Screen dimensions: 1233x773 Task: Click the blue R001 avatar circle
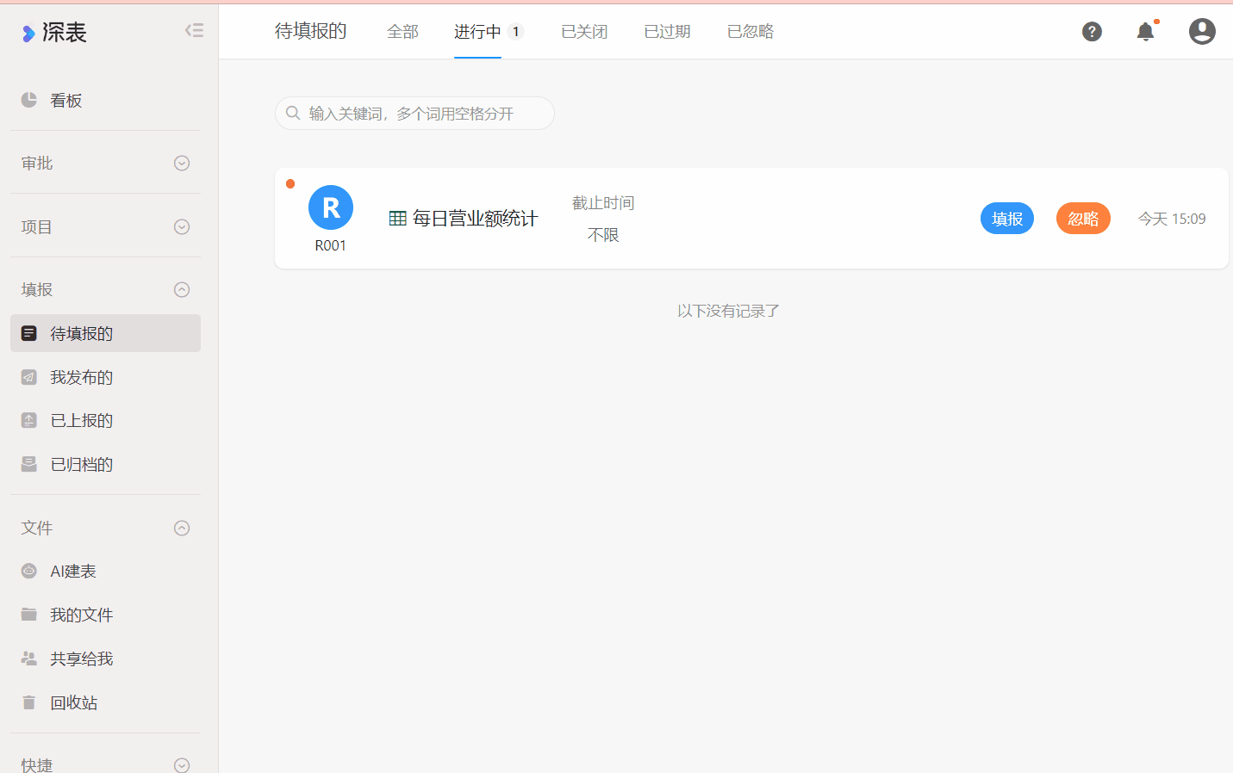pos(331,207)
